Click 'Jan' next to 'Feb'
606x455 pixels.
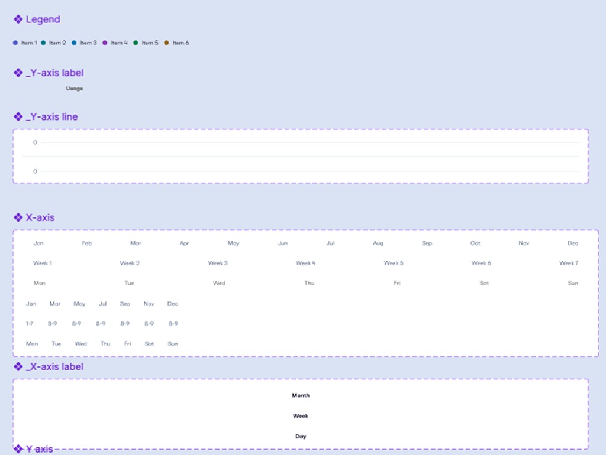(x=38, y=243)
